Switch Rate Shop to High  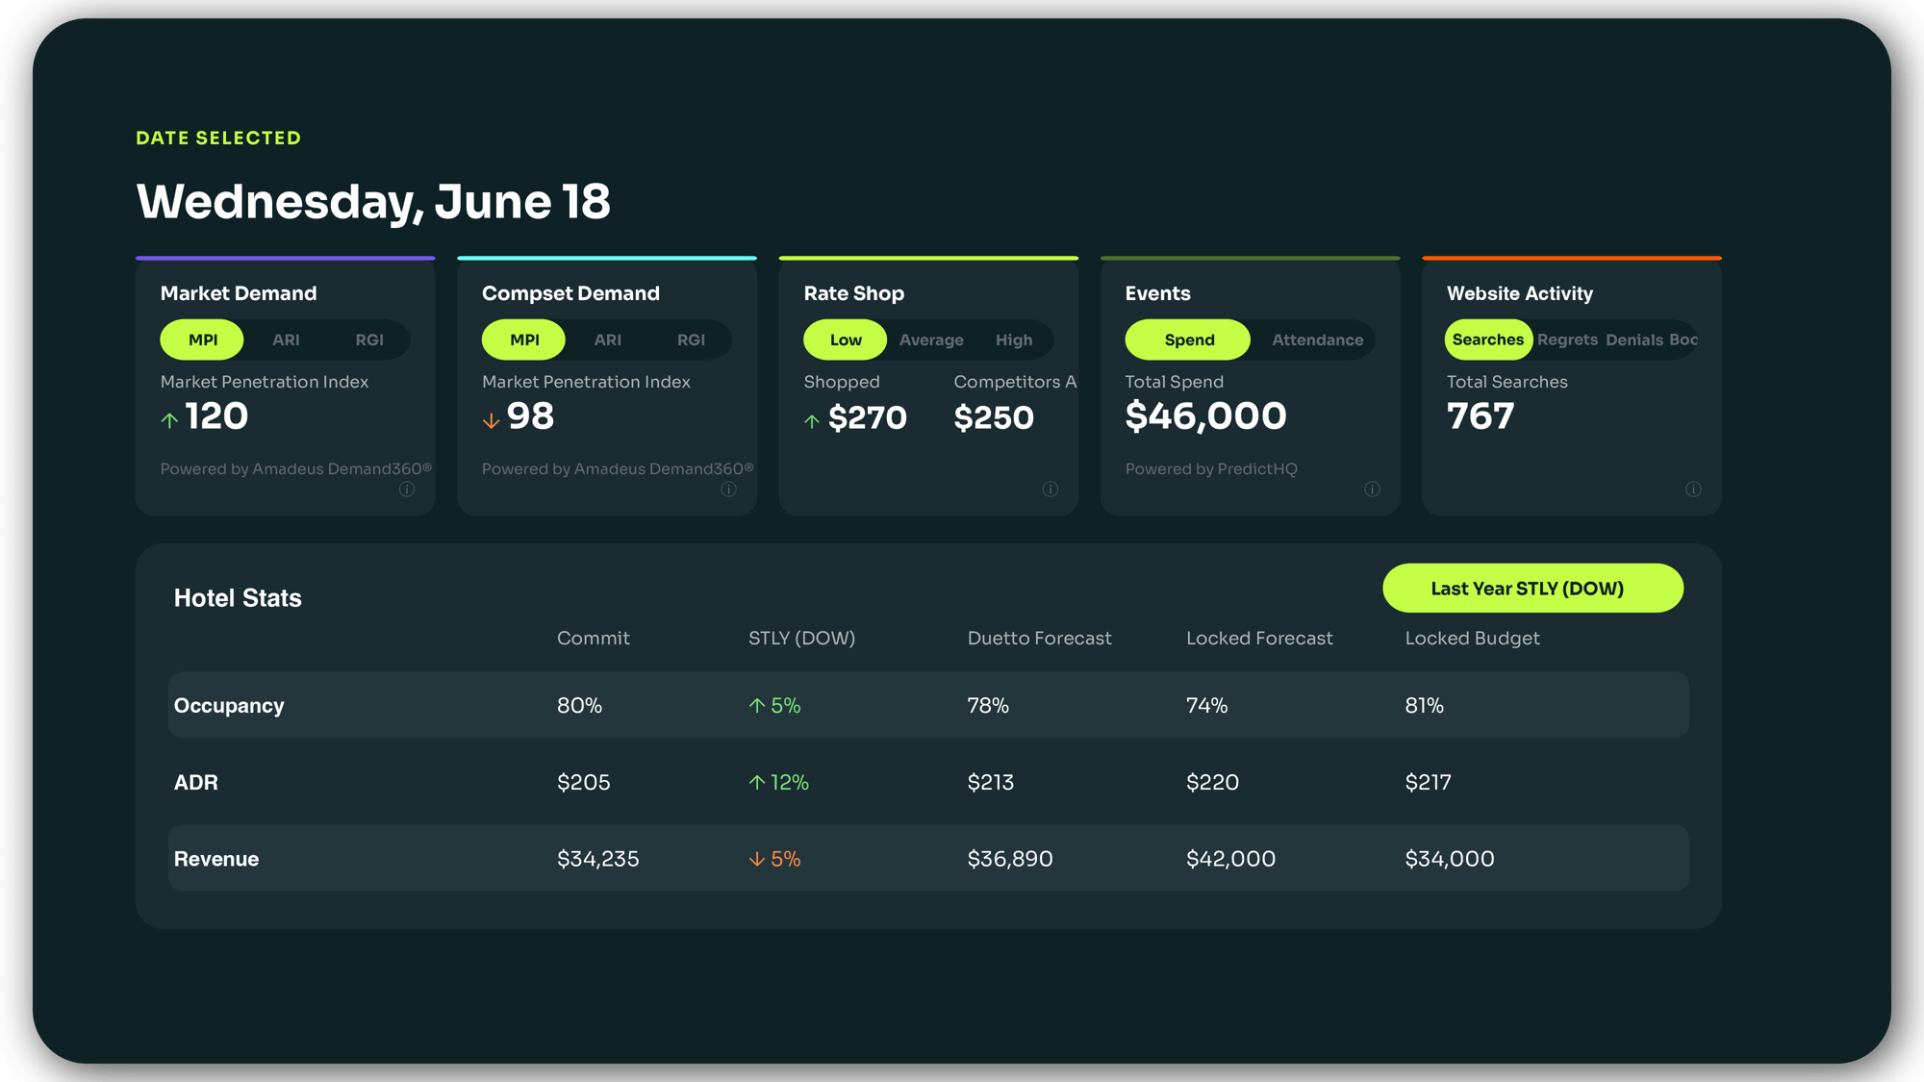click(x=1014, y=340)
